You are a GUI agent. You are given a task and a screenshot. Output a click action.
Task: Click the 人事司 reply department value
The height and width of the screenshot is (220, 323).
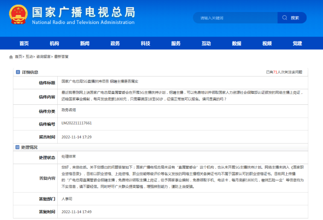click(67, 199)
